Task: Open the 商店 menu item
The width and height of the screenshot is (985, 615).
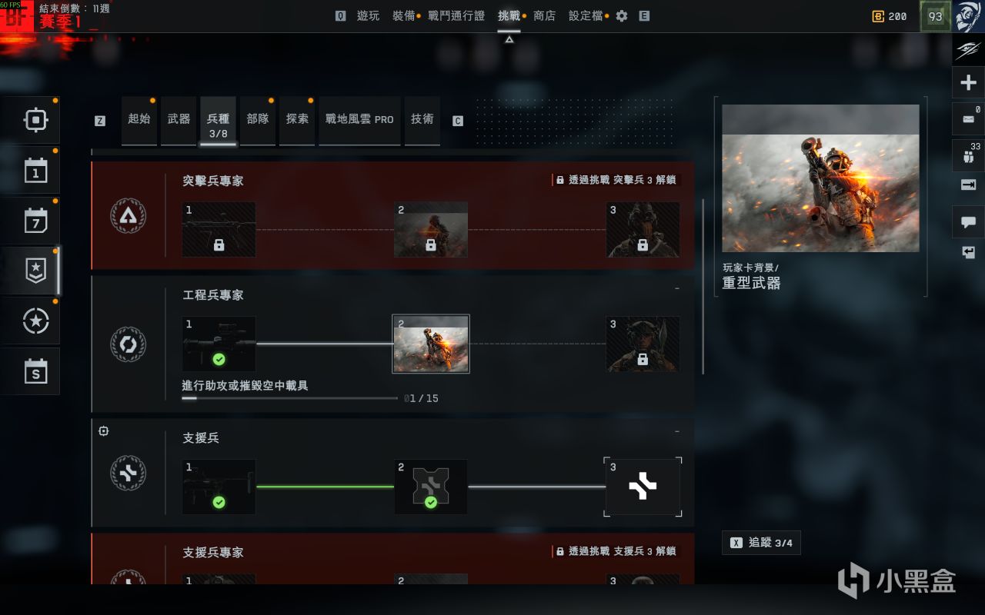Action: 544,15
